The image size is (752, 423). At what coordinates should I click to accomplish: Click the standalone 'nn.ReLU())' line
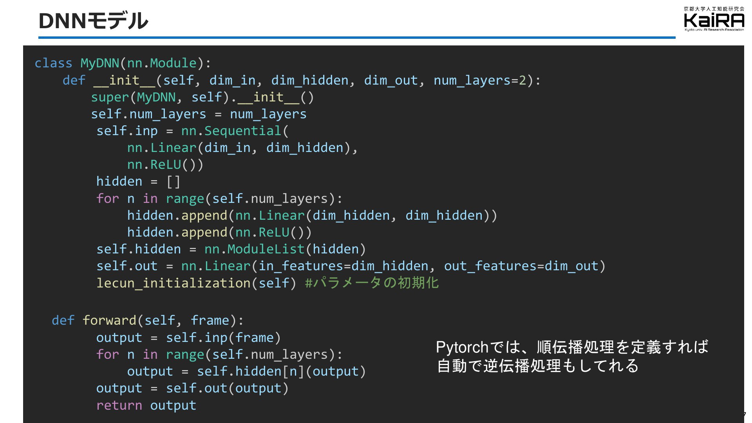pyautogui.click(x=165, y=164)
